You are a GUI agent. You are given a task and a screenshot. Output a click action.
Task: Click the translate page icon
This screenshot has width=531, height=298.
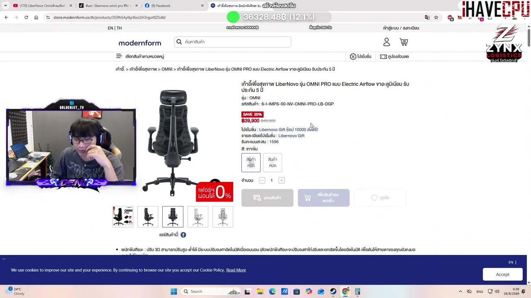(x=427, y=17)
